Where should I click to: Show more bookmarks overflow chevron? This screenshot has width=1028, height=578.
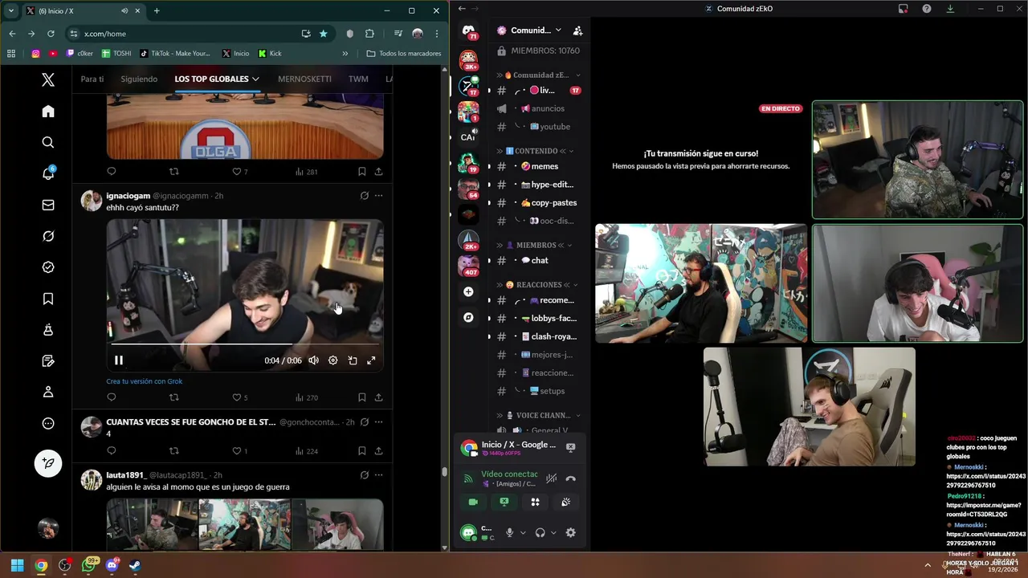pos(345,54)
